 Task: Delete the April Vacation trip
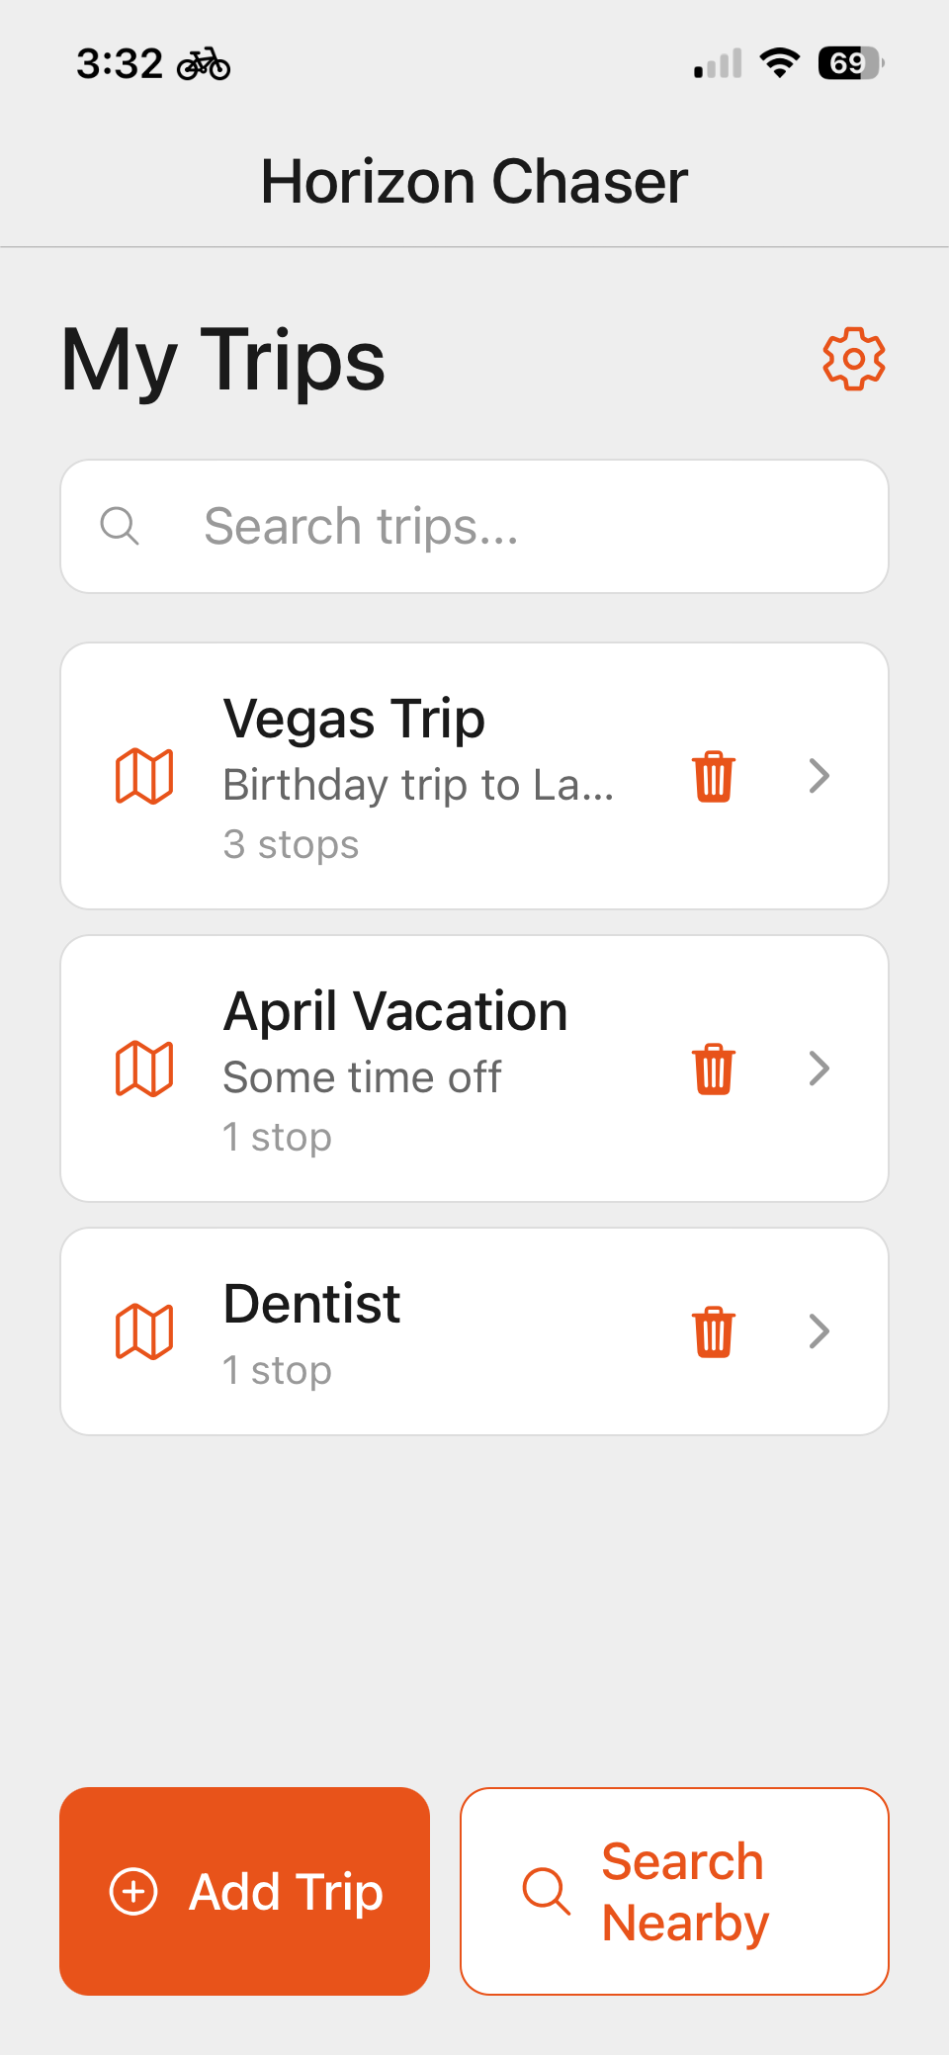pos(713,1070)
